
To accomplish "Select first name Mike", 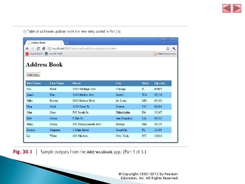I will 30,101.
